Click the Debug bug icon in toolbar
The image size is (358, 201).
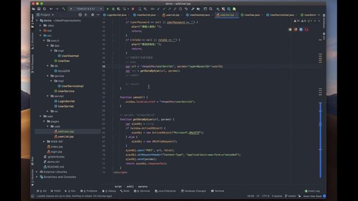(113, 9)
